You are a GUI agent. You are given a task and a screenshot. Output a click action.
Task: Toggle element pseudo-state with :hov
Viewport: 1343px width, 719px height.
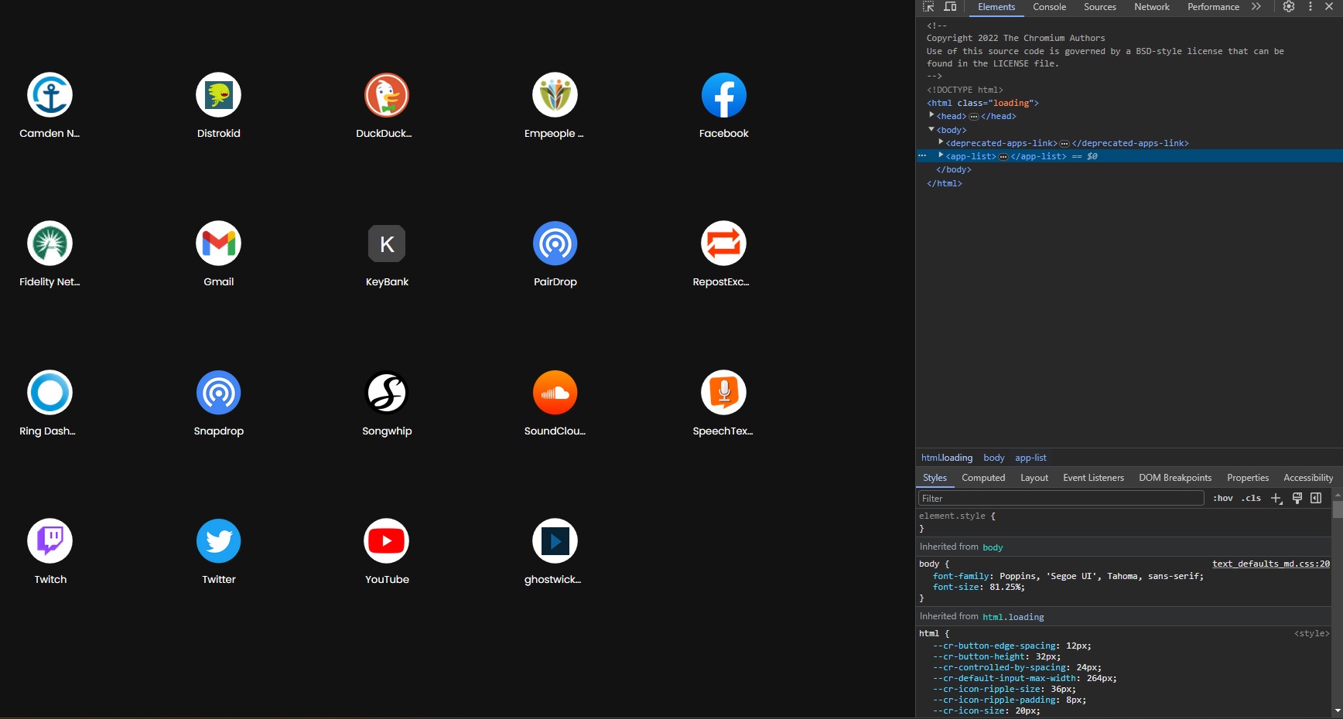pos(1223,498)
